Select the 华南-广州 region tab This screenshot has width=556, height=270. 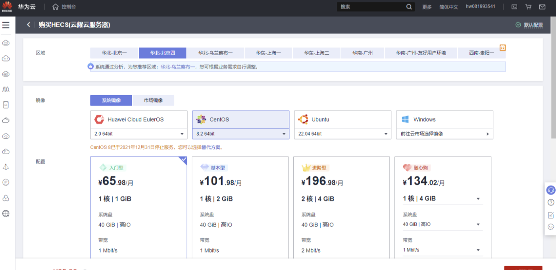click(x=362, y=53)
